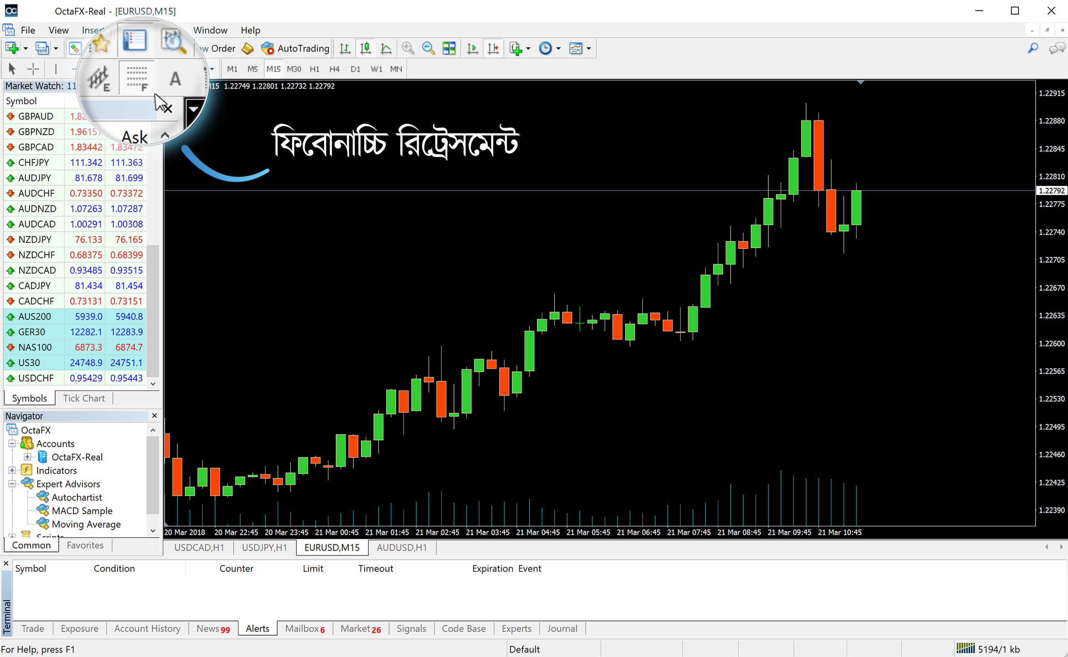Switch chart to candlesticks icon

[x=365, y=48]
